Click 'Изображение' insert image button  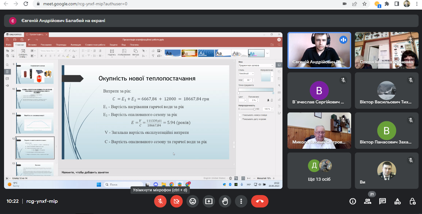[124, 53]
